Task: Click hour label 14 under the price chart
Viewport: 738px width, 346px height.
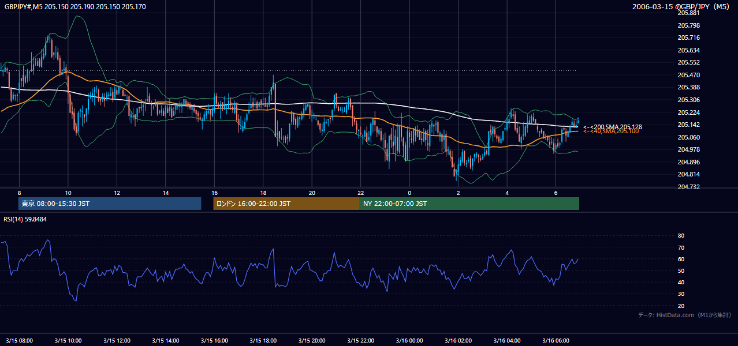Action: click(166, 193)
